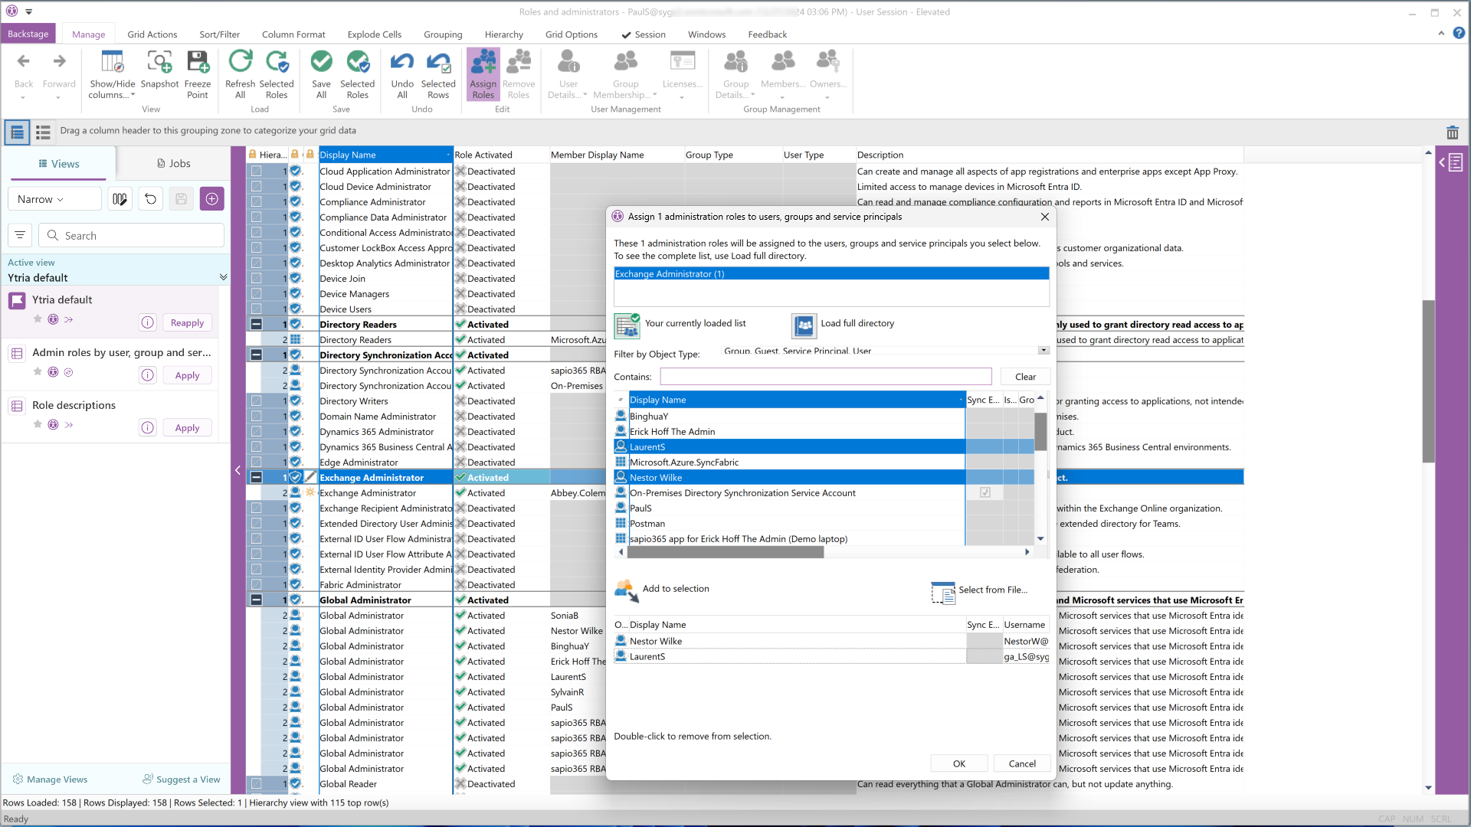Toggle checkbox on Cloud Application Administrator row
The width and height of the screenshot is (1471, 827).
(x=257, y=172)
